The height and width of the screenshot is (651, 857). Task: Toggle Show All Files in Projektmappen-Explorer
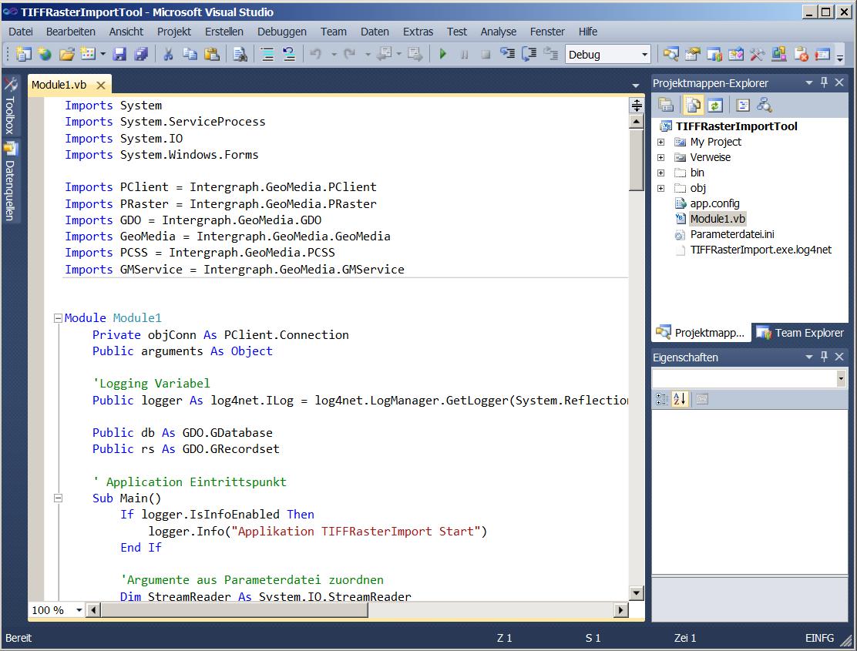[x=693, y=105]
